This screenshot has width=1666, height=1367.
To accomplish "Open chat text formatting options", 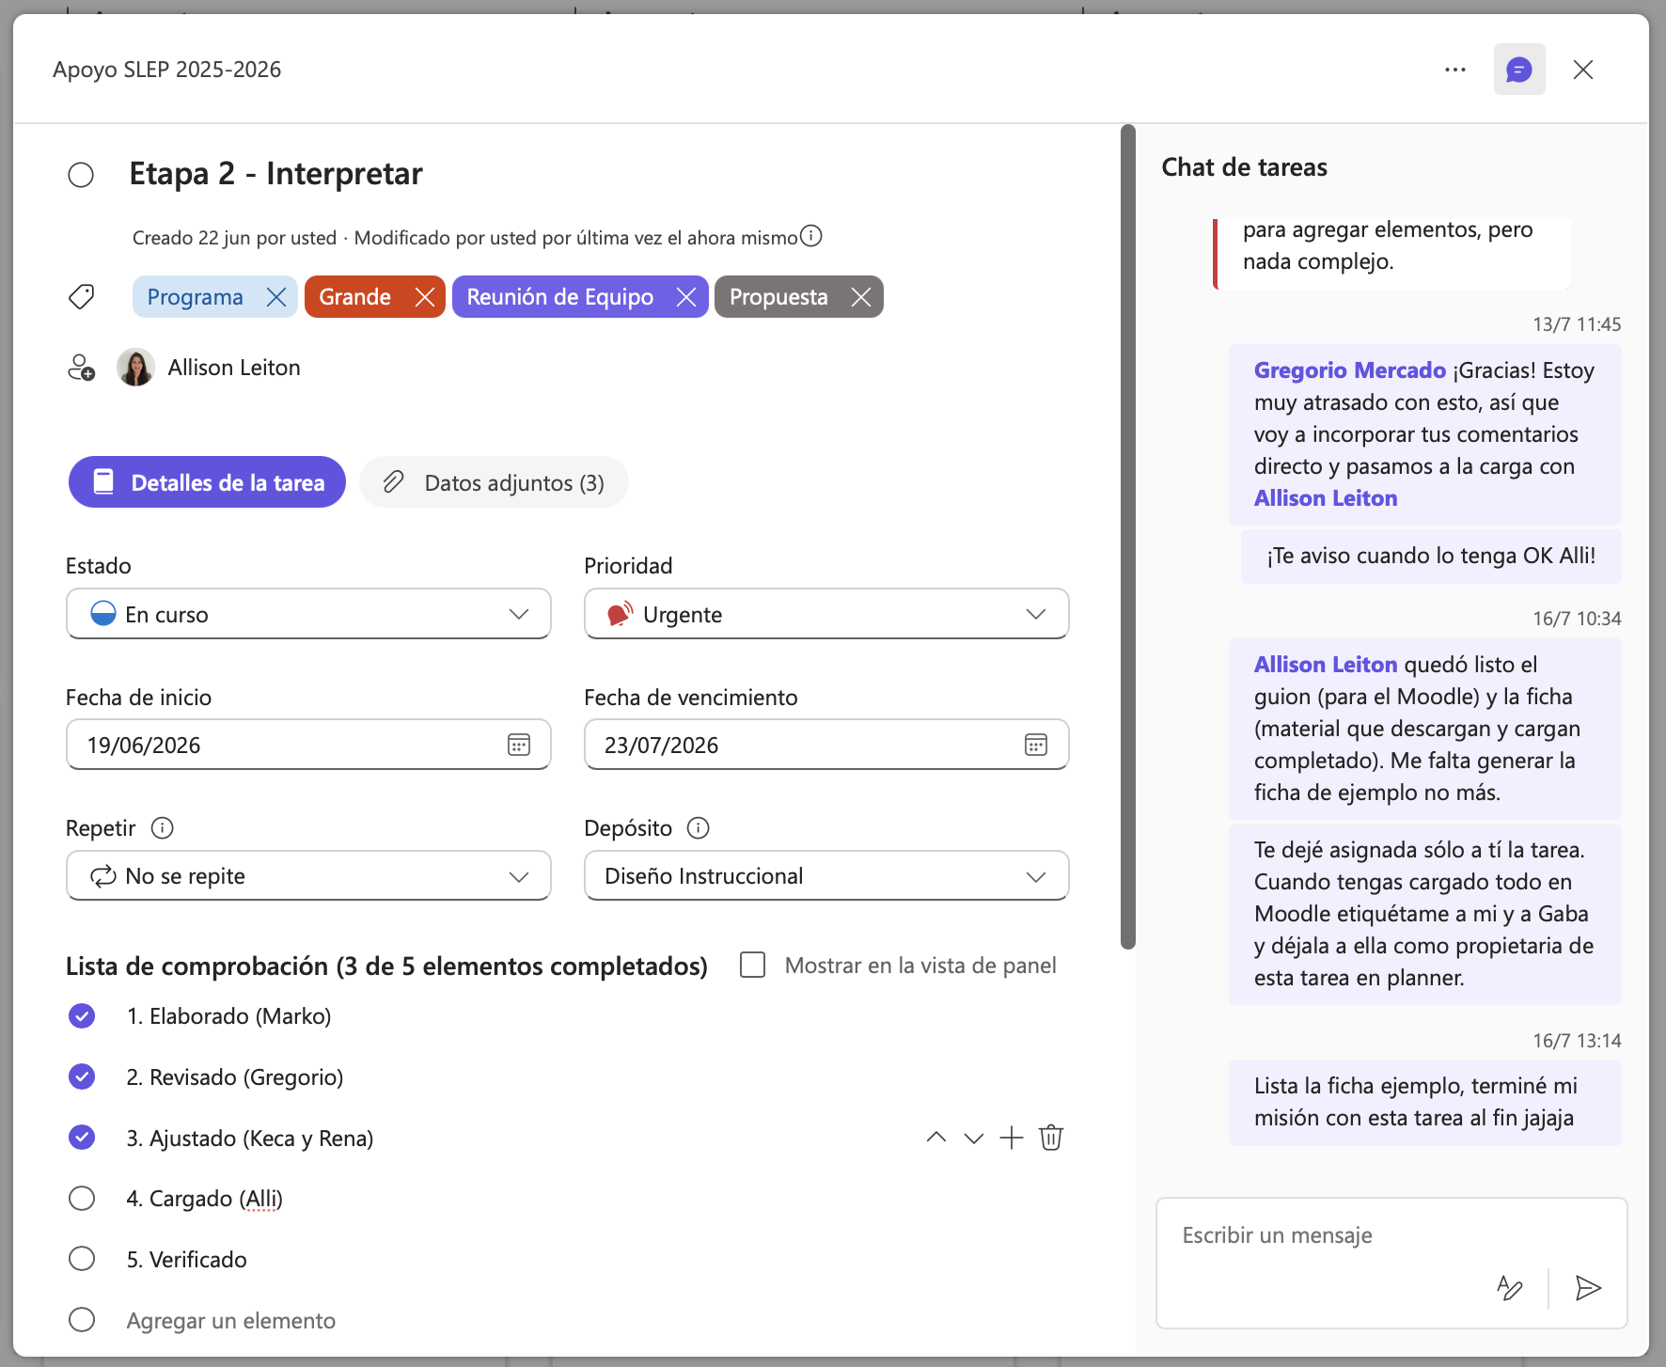I will coord(1510,1288).
